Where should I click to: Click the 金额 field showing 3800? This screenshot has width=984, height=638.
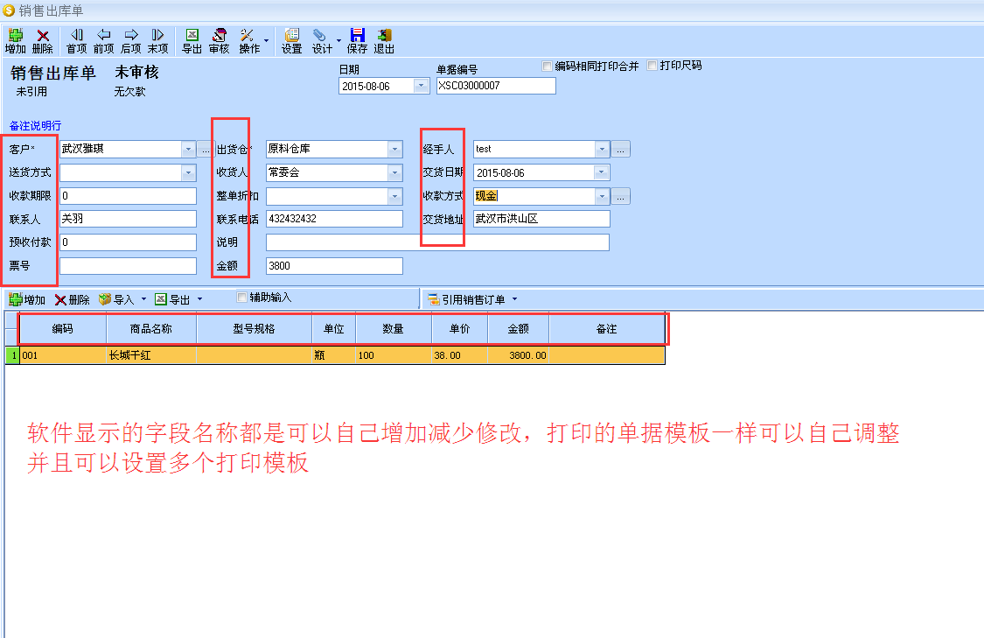(x=334, y=266)
